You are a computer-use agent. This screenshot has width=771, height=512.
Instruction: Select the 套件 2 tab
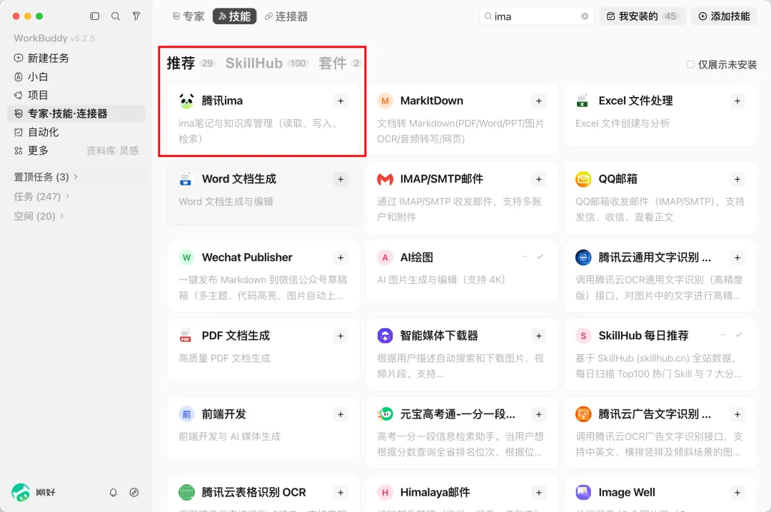pos(339,63)
